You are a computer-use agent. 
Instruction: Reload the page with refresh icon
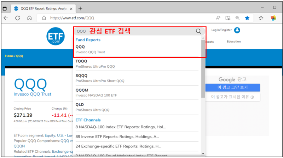(x=17, y=18)
